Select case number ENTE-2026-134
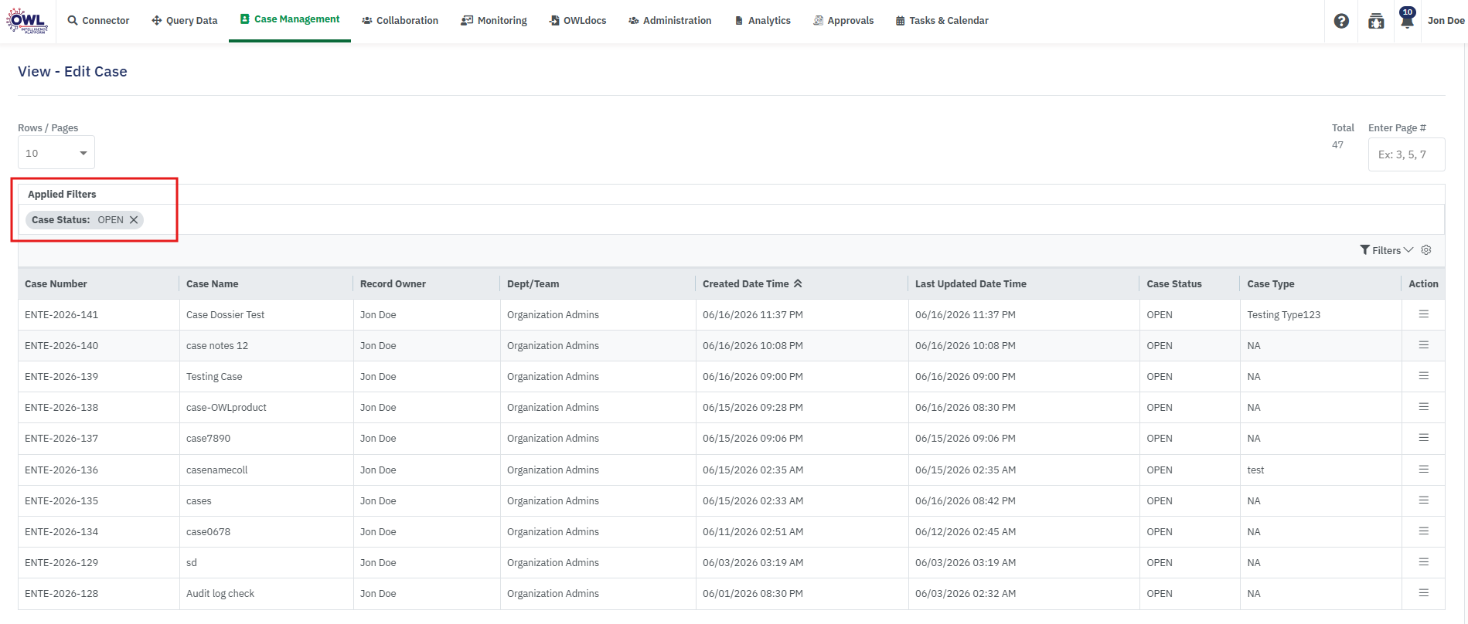Viewport: 1468px width, 624px height. pyautogui.click(x=62, y=532)
